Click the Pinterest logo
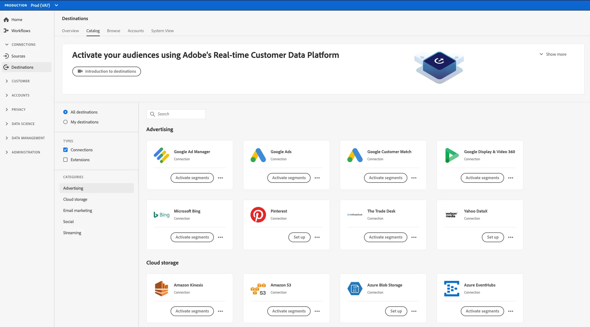 pos(258,215)
